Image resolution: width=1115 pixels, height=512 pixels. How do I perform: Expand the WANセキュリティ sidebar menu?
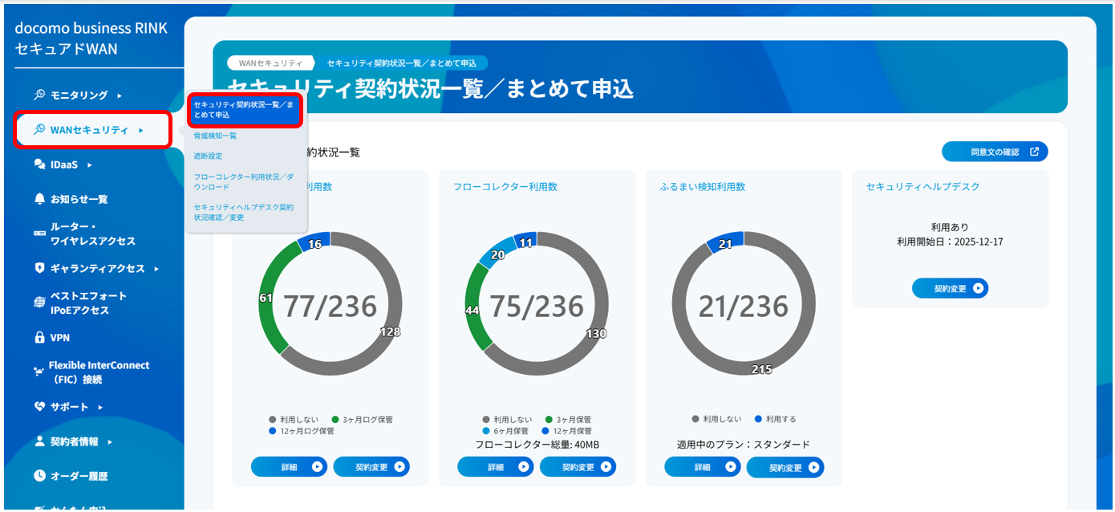(x=92, y=130)
